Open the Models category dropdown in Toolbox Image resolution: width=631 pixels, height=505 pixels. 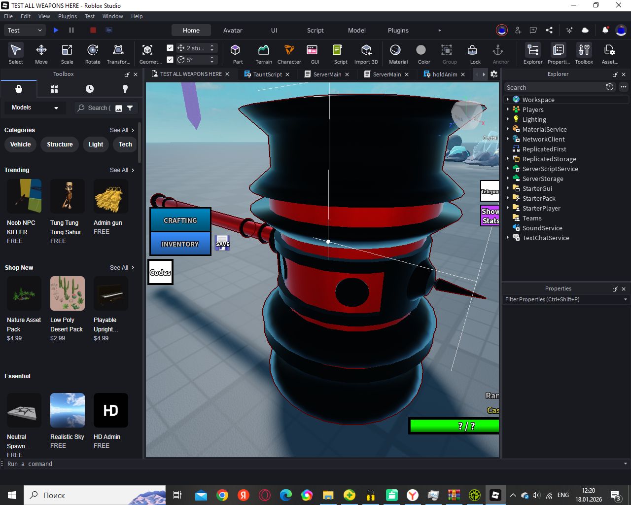coord(35,108)
